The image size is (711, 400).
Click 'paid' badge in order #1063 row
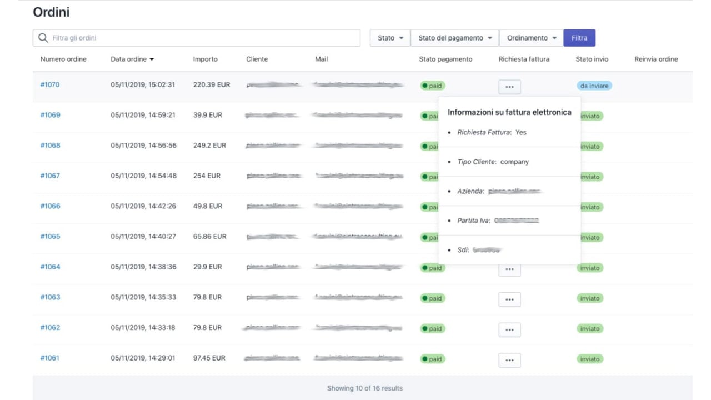pyautogui.click(x=433, y=298)
